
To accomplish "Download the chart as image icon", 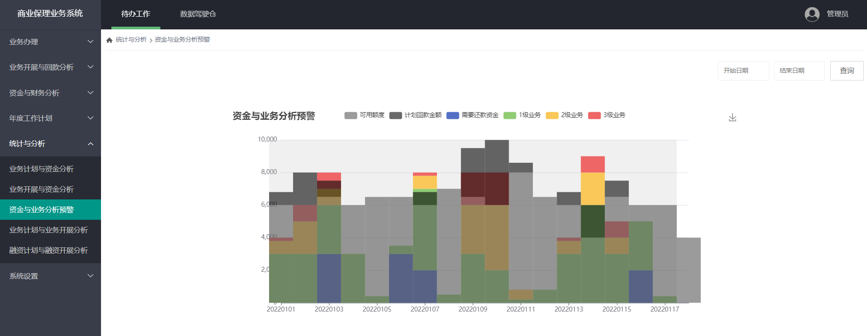I will 732,118.
